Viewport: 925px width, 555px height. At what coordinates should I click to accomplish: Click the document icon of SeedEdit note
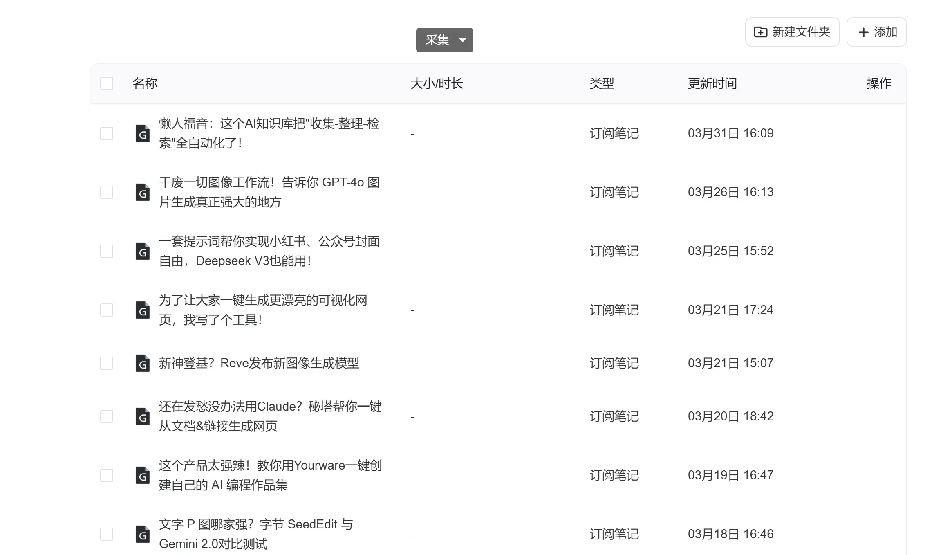(142, 534)
